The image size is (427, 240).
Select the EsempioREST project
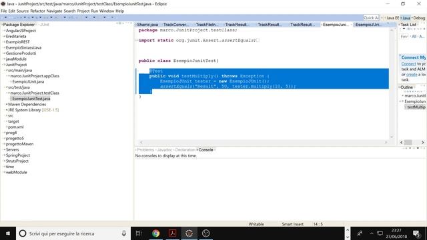click(x=18, y=42)
